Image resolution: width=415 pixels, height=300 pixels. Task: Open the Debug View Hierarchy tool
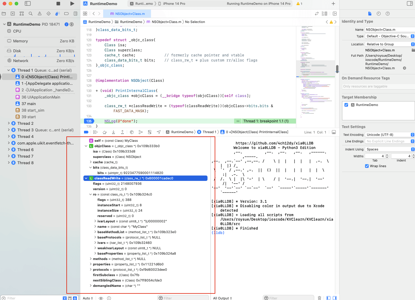coord(132,132)
